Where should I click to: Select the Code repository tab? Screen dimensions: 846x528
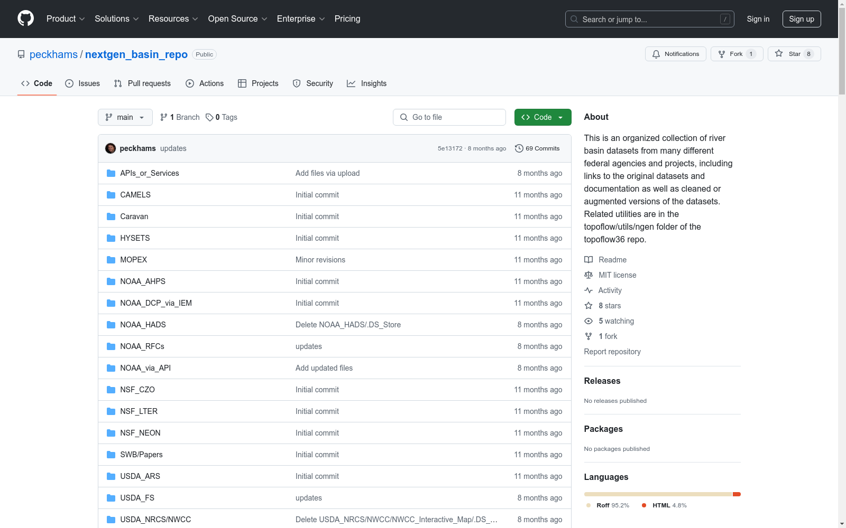coord(37,83)
